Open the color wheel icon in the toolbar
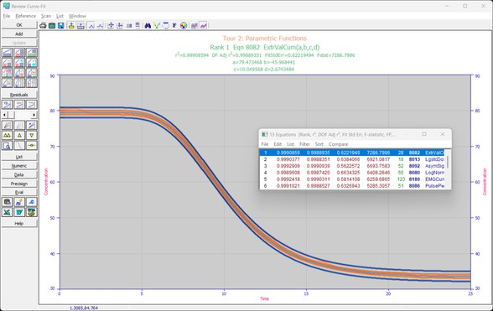The image size is (493, 311). [184, 25]
